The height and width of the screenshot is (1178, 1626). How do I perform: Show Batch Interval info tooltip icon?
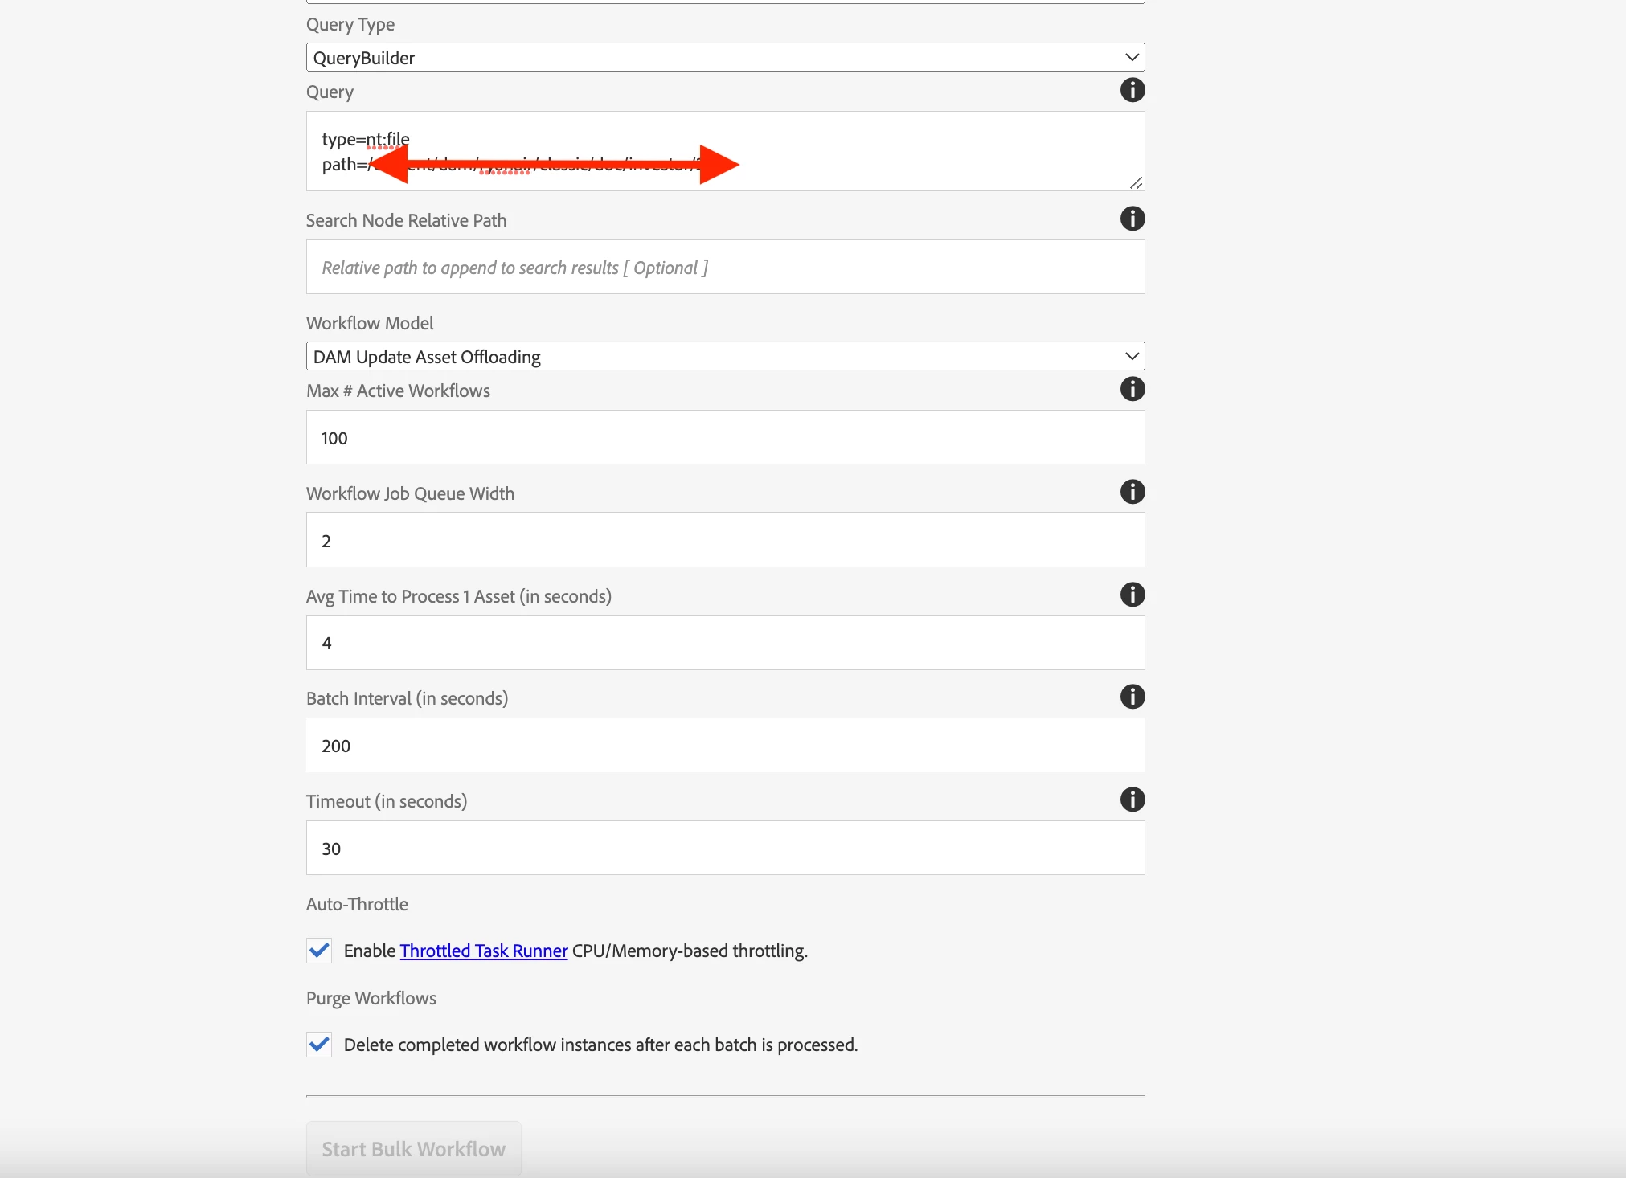click(x=1132, y=697)
